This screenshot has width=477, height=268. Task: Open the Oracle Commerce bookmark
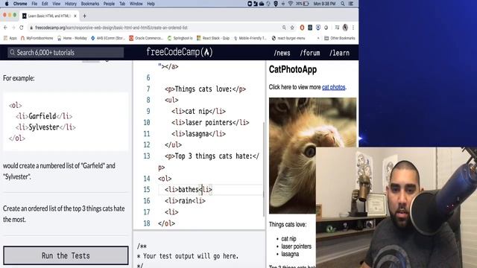coord(146,38)
